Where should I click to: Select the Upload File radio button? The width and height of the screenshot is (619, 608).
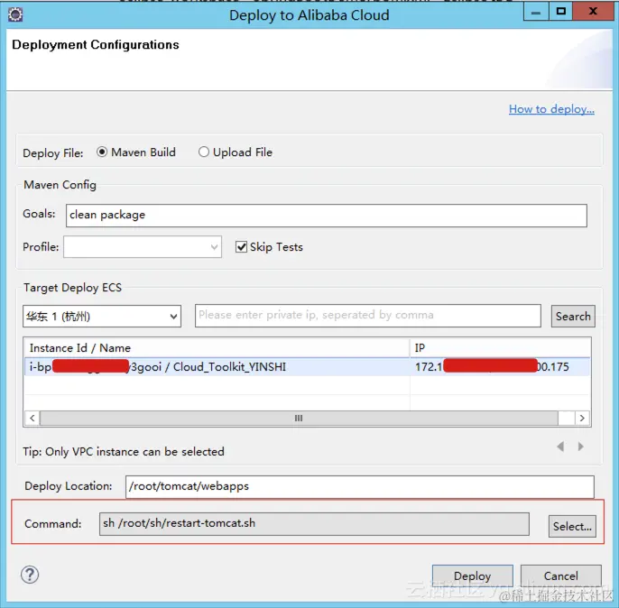click(x=204, y=152)
